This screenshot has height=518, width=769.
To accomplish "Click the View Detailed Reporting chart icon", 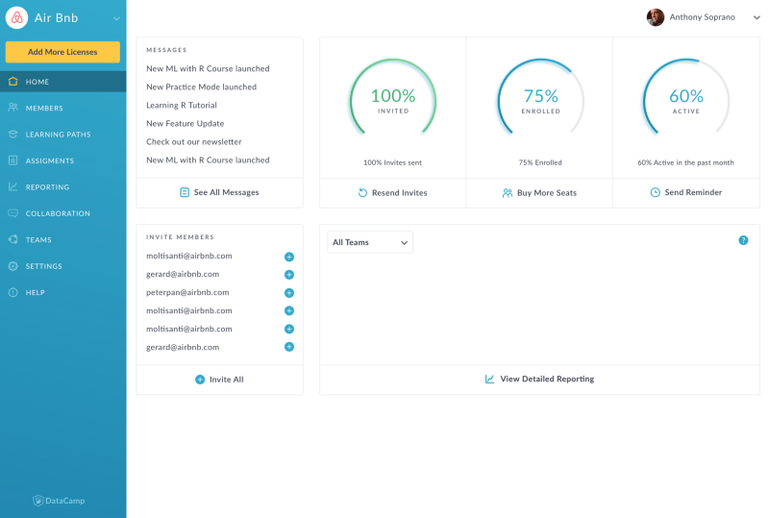I will pos(489,379).
